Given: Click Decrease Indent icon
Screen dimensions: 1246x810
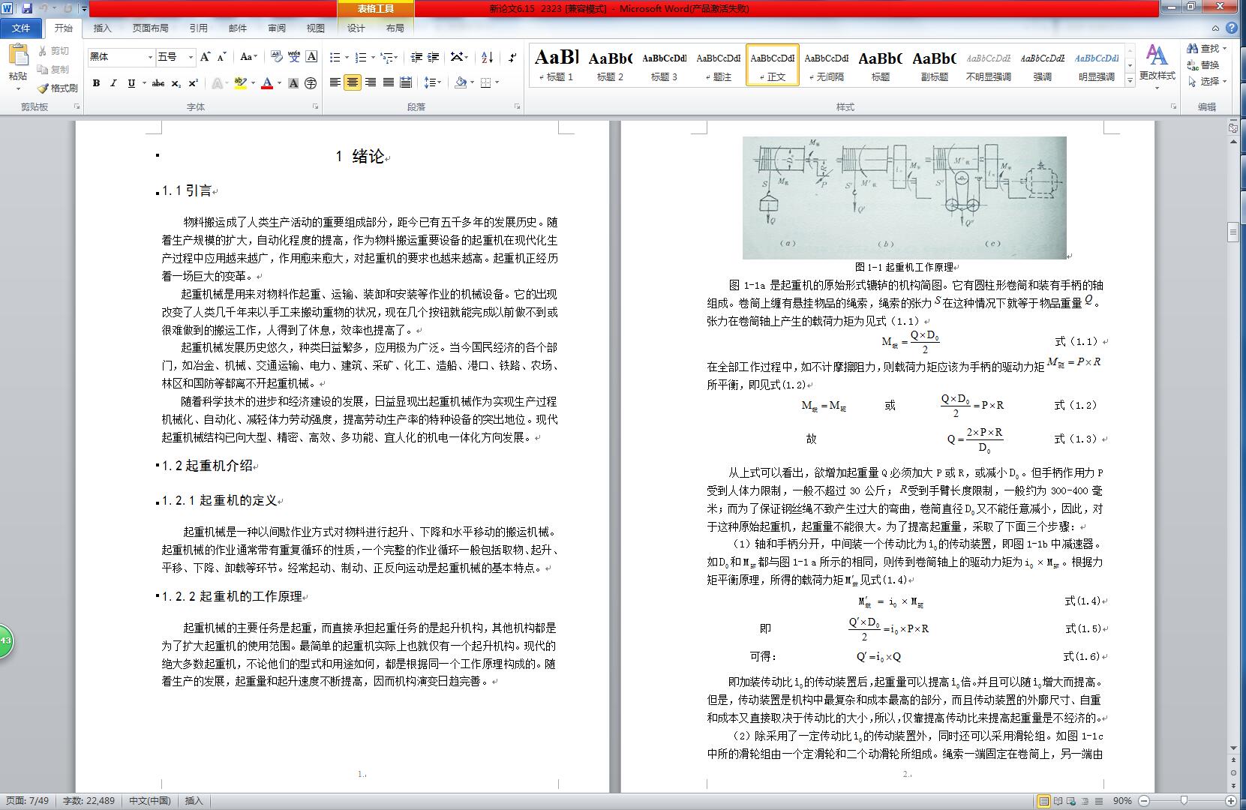Looking at the screenshot, I should tap(417, 57).
